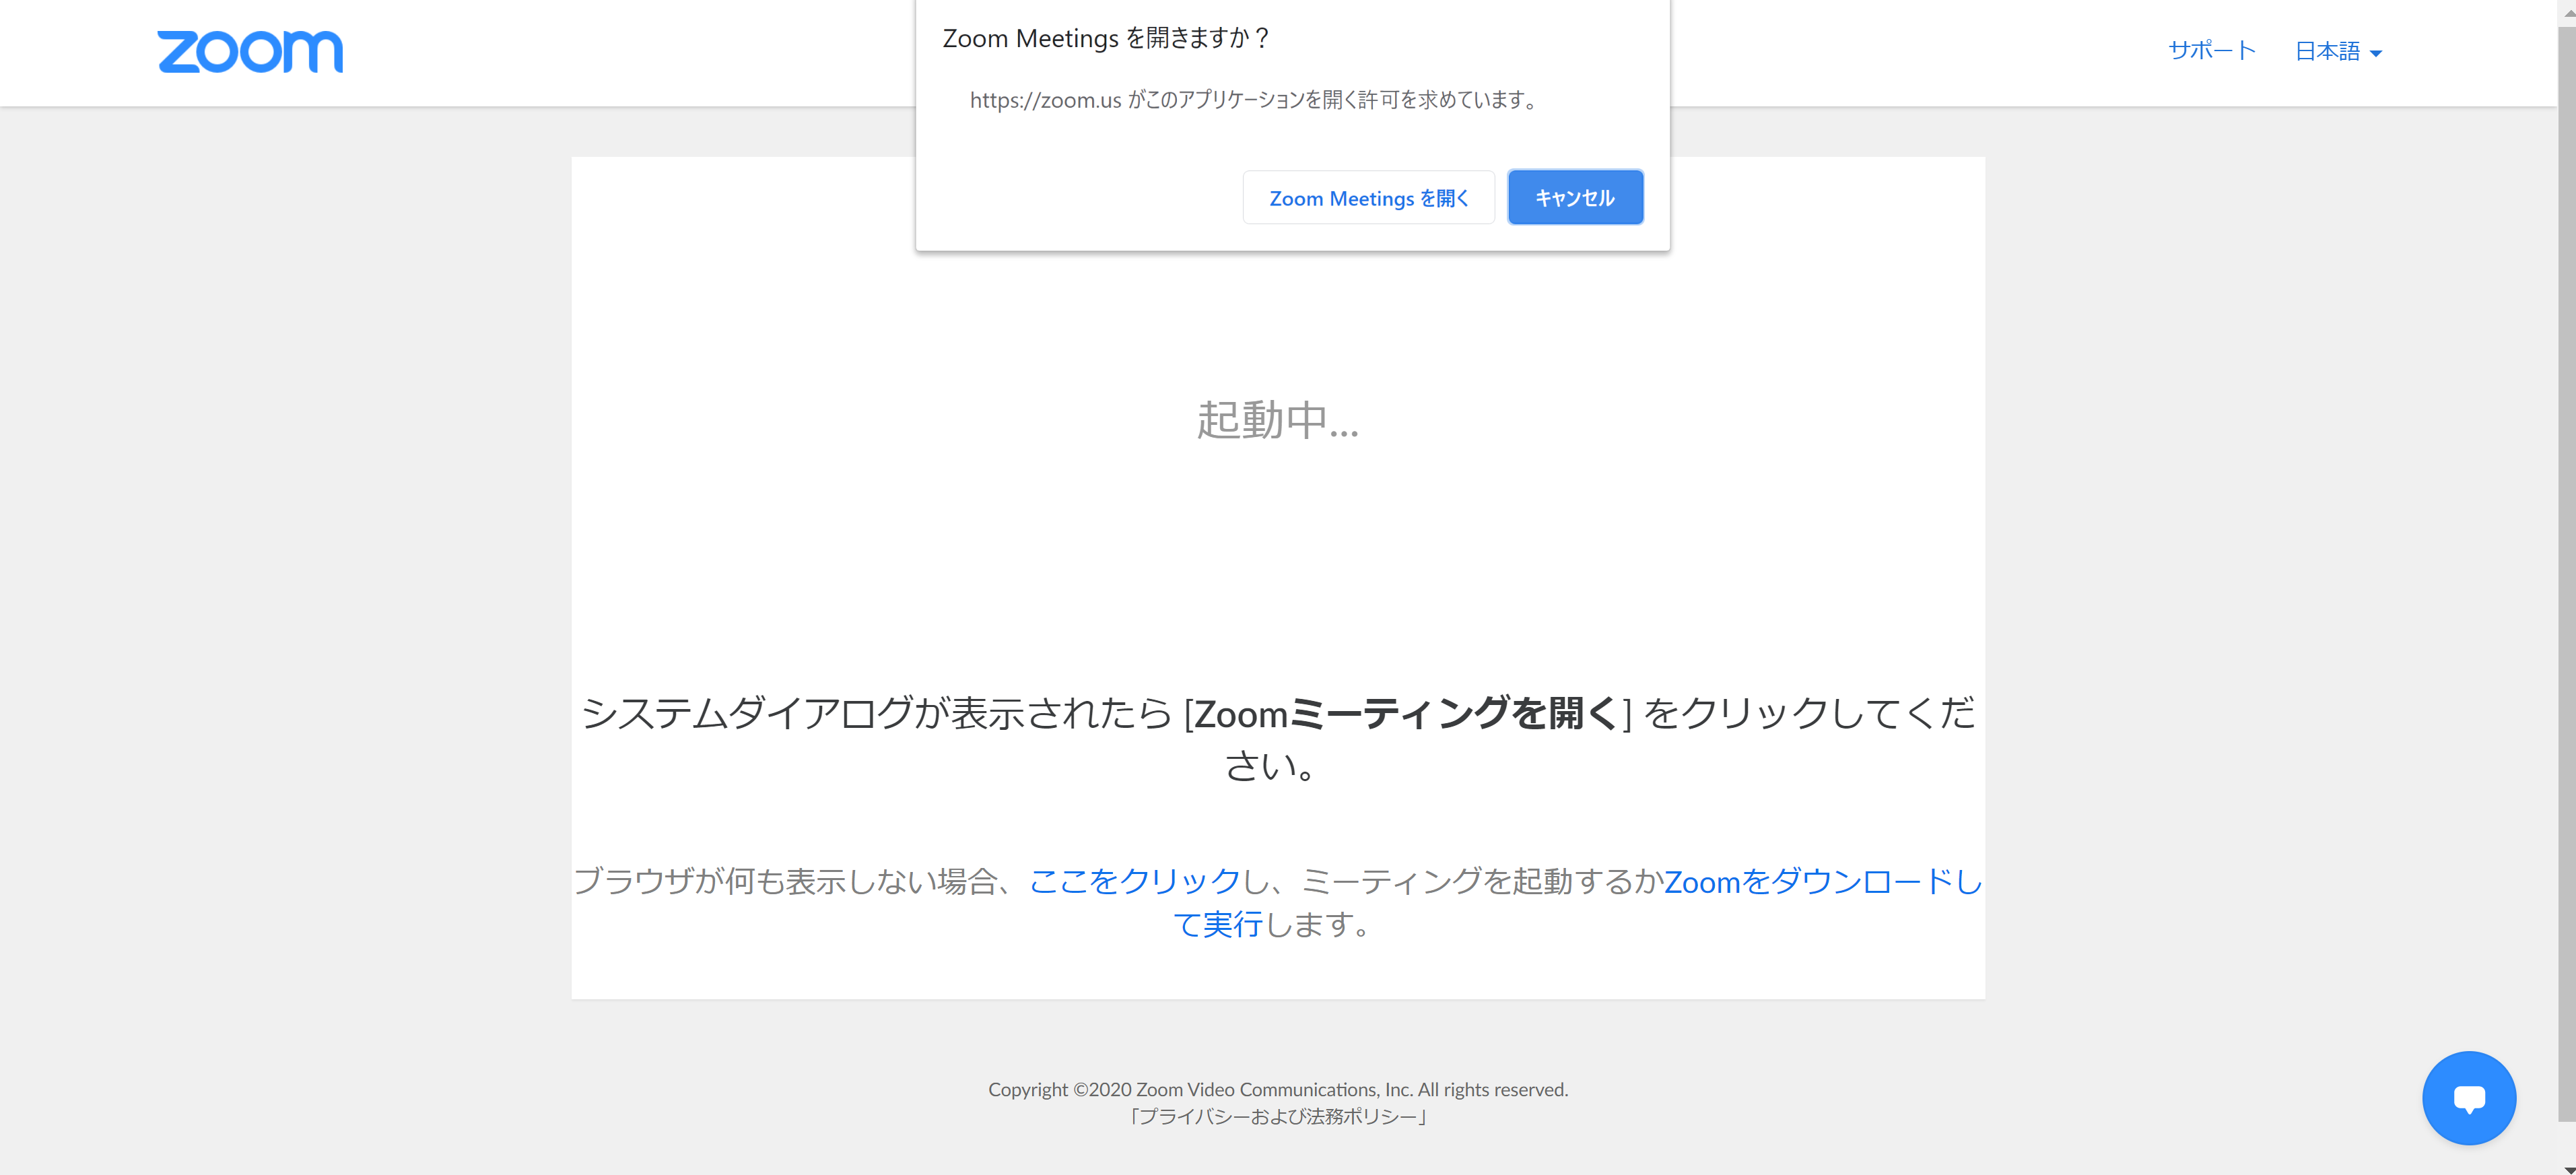The height and width of the screenshot is (1175, 2576).
Task: Click the '起動中...' status text
Action: [x=1278, y=420]
